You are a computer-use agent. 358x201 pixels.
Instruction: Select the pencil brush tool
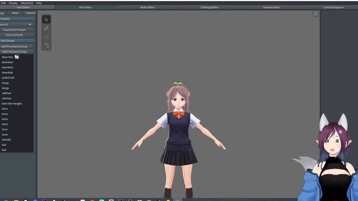(46, 28)
